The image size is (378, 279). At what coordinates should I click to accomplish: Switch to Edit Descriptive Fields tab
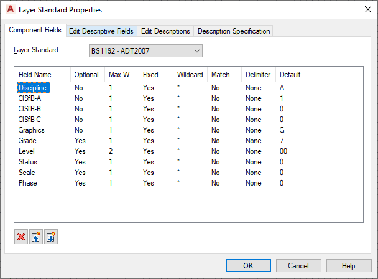[101, 31]
